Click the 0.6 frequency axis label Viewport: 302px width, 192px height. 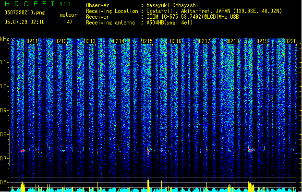click(x=4, y=182)
